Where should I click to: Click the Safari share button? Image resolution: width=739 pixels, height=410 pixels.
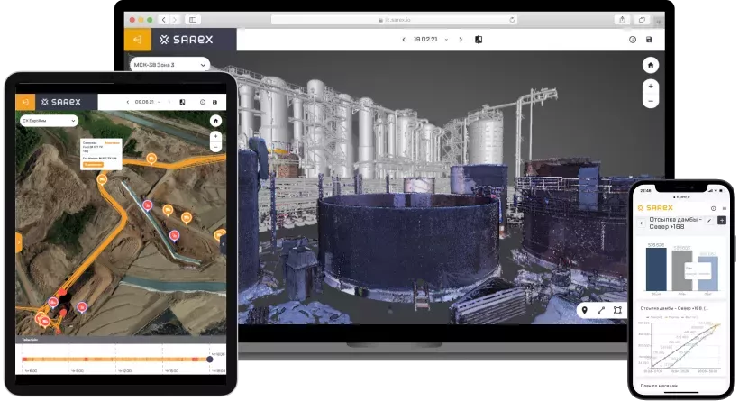point(622,19)
